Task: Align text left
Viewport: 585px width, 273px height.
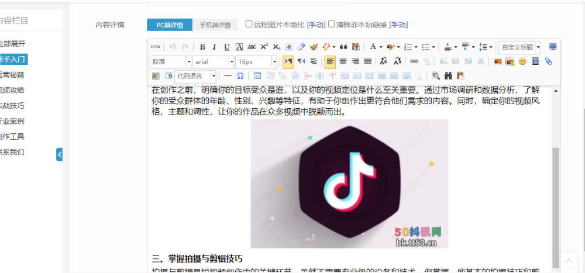Action: tap(330, 61)
